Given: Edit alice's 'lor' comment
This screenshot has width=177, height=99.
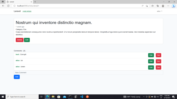Looking at the screenshot, I should (151, 61).
